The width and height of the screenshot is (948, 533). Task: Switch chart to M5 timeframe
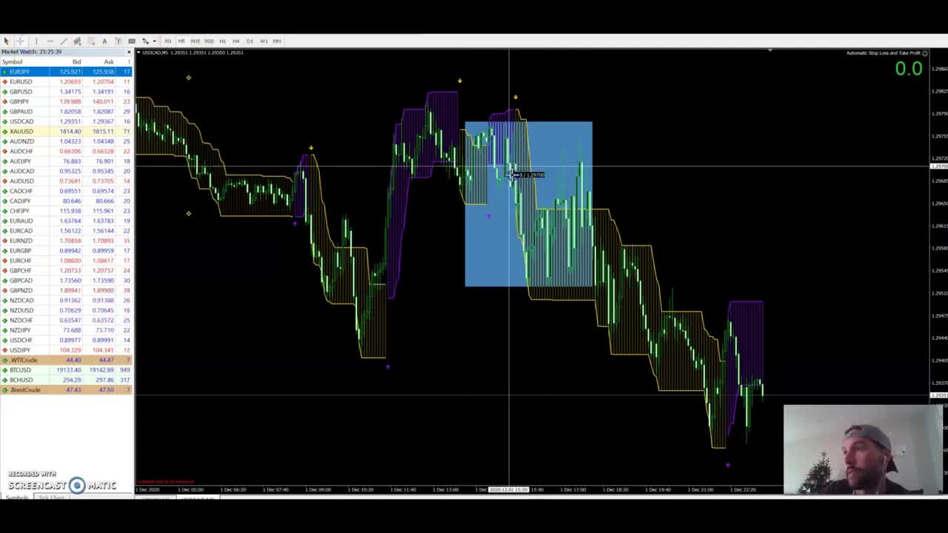[181, 41]
